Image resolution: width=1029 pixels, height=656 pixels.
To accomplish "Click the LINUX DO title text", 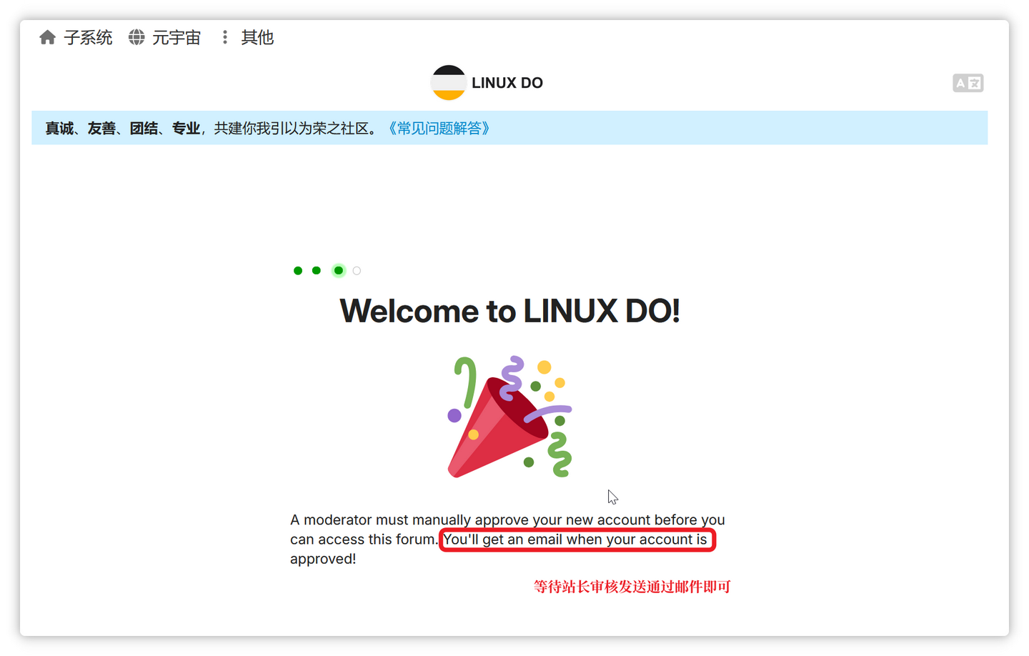I will click(507, 82).
